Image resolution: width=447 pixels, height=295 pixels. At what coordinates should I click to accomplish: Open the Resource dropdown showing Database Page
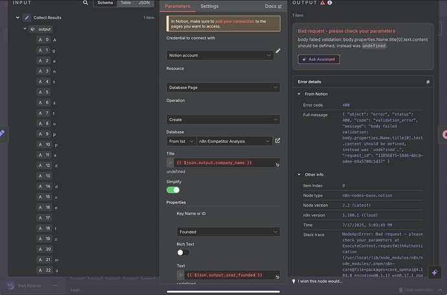(223, 88)
